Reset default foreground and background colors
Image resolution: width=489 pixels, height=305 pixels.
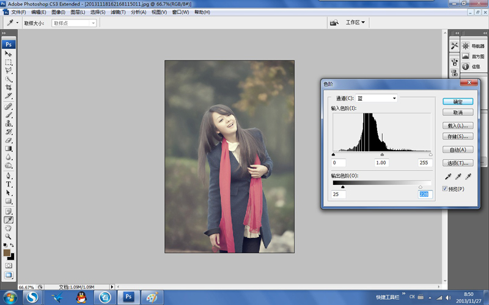click(x=5, y=245)
